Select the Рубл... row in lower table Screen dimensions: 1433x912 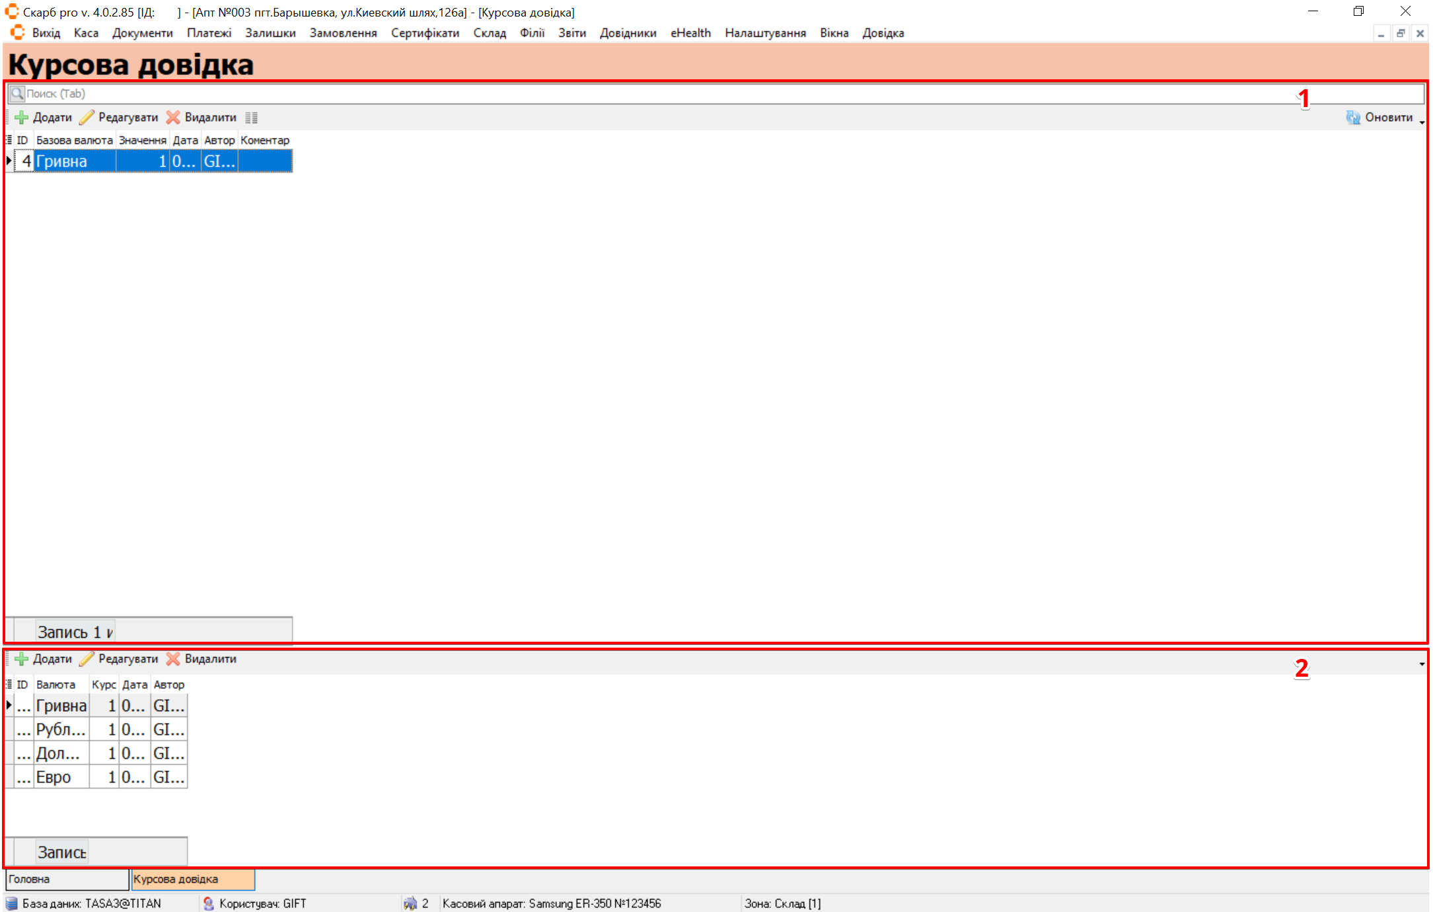tap(61, 730)
